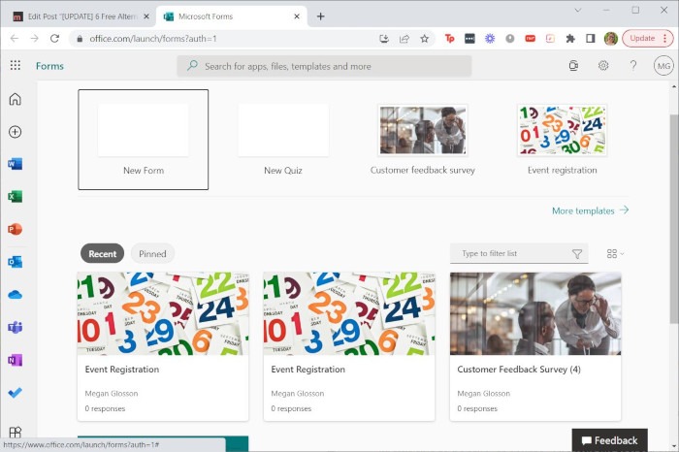Viewport: 679px width, 452px height.
Task: Switch to the Recent tab
Action: pos(102,254)
